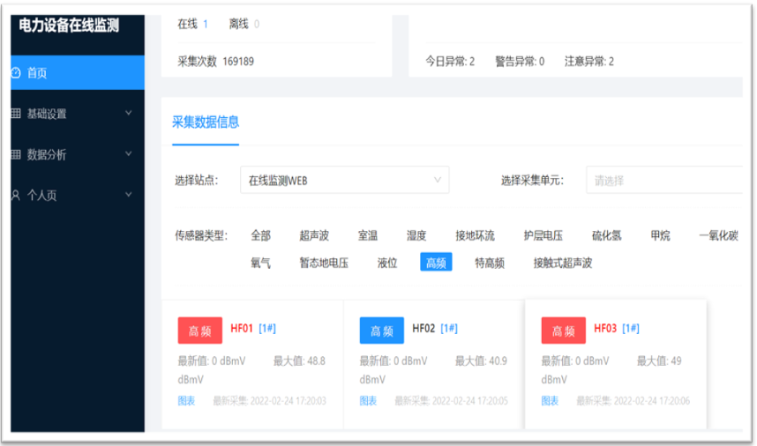The width and height of the screenshot is (757, 446).
Task: Select the 超声波 sensor type filter
Action: 314,235
